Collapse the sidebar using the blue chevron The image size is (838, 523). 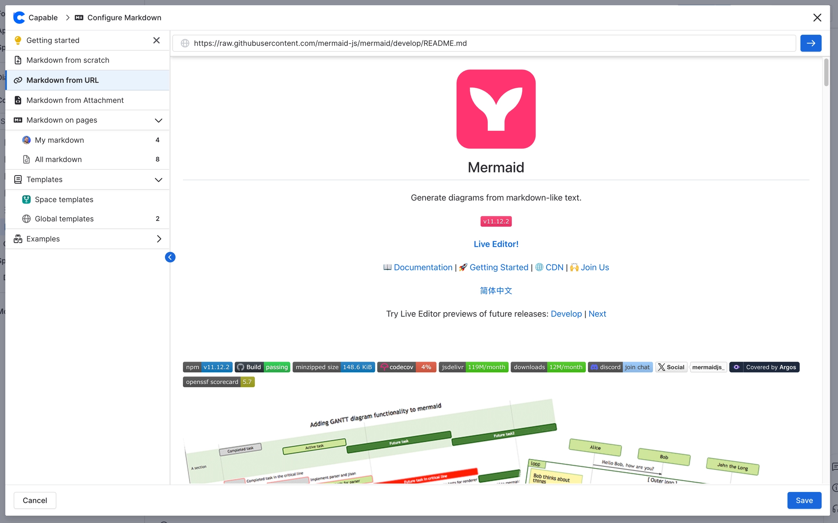(x=170, y=257)
